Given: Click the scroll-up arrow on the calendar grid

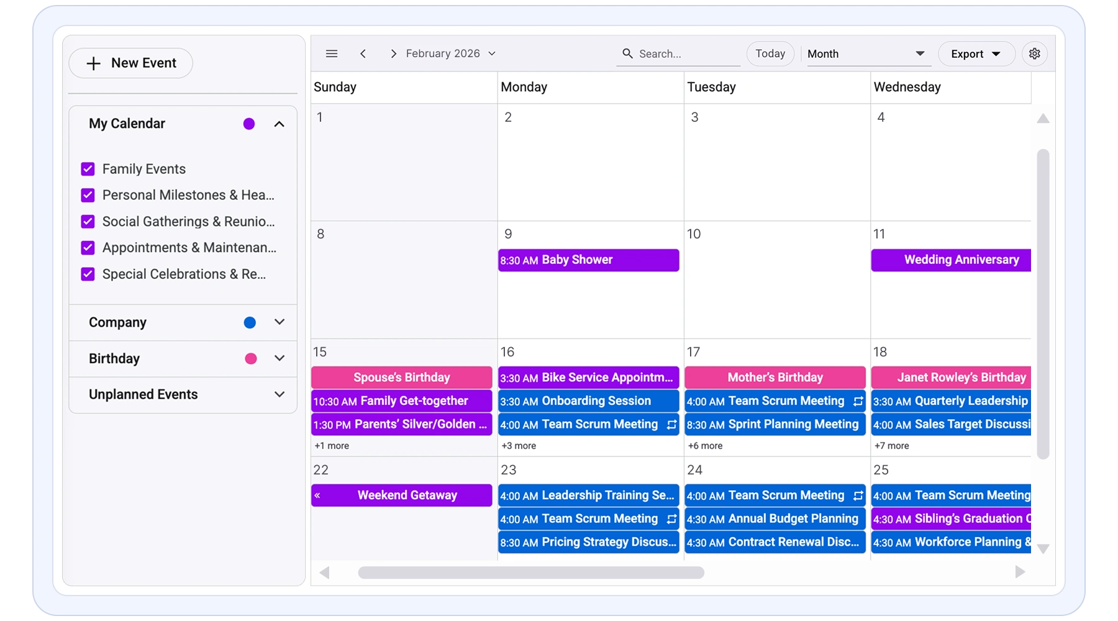Looking at the screenshot, I should (1043, 118).
